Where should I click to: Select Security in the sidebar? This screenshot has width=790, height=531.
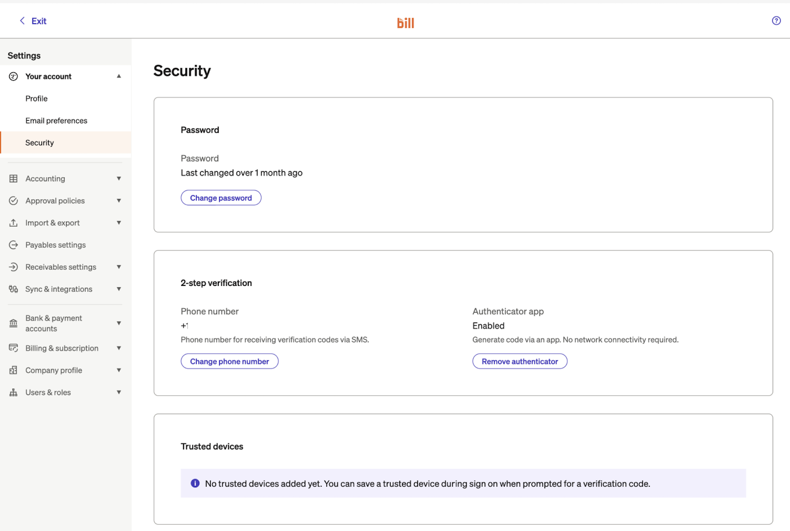[39, 143]
